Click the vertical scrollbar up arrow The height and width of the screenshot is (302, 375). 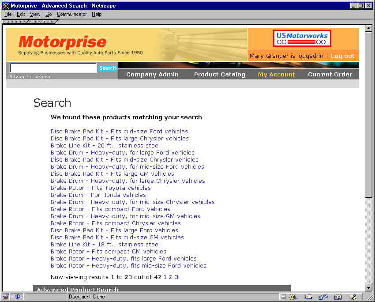[x=368, y=28]
